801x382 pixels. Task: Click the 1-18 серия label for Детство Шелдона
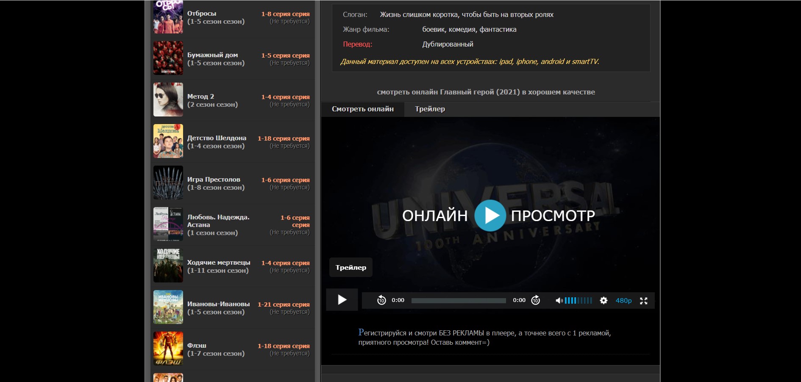284,138
